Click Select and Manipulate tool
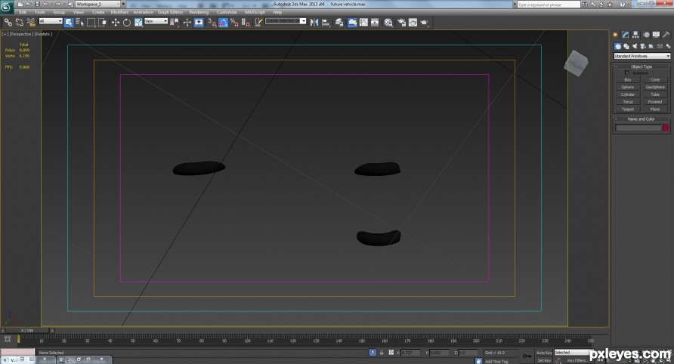674x364 pixels. coord(187,23)
